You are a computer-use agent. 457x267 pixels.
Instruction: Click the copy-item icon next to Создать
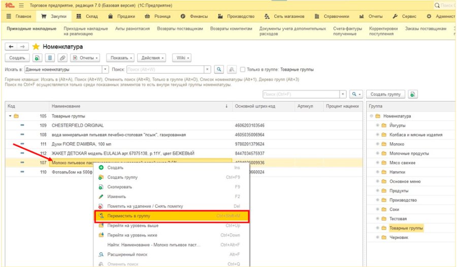(37, 58)
